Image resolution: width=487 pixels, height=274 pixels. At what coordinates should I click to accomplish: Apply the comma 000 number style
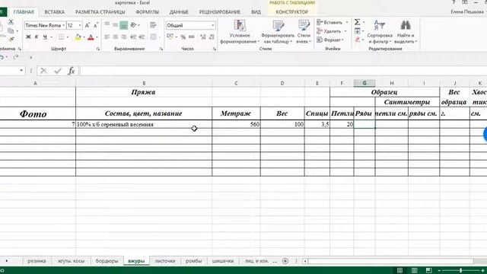coord(192,37)
